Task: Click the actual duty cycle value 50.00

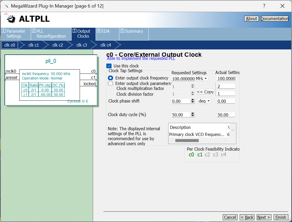Action: 226,115
